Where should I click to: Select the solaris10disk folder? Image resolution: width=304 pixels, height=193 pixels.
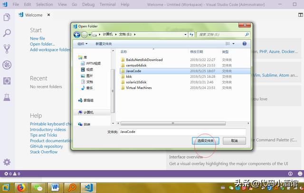point(136,82)
